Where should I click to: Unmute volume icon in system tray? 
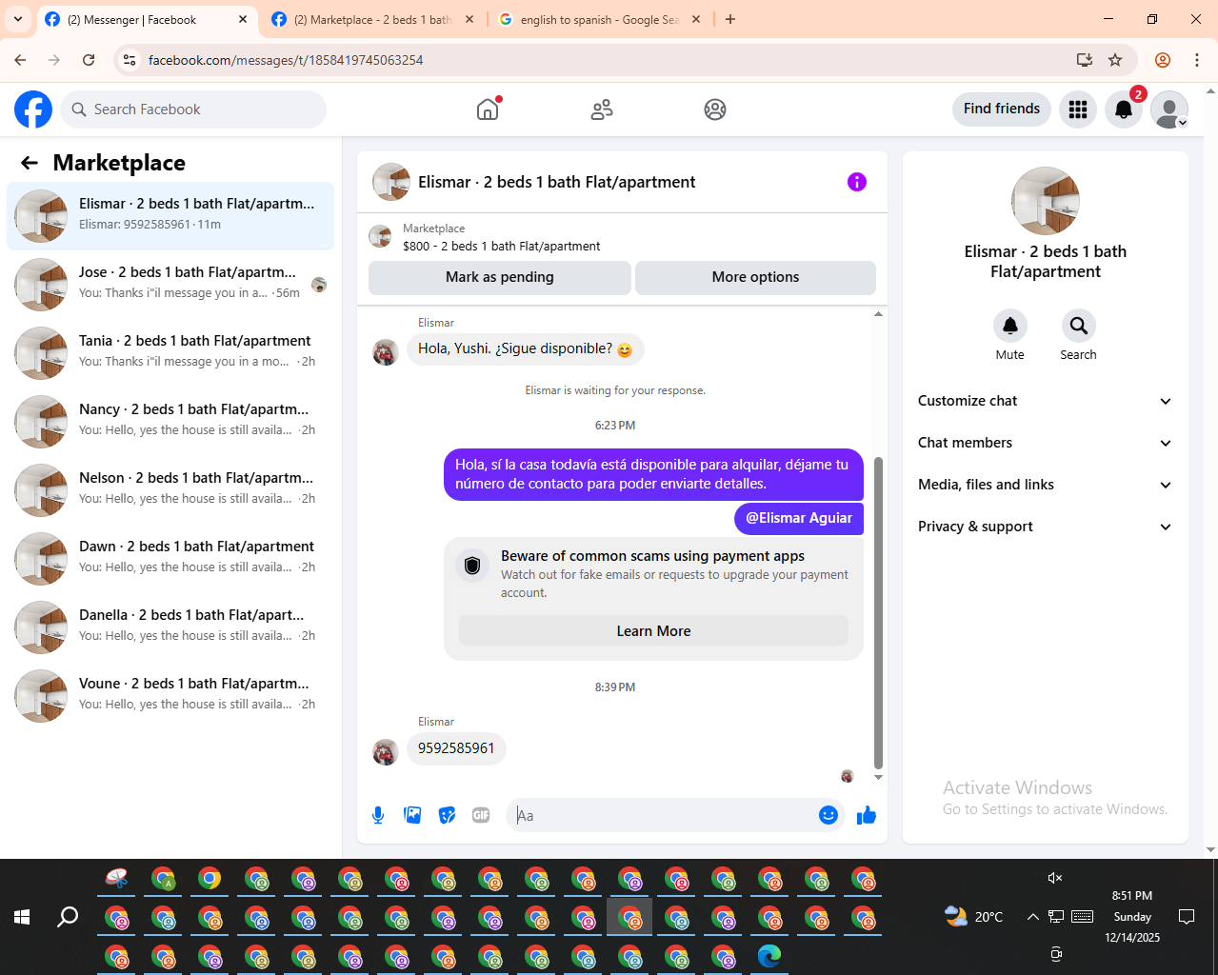[1055, 878]
